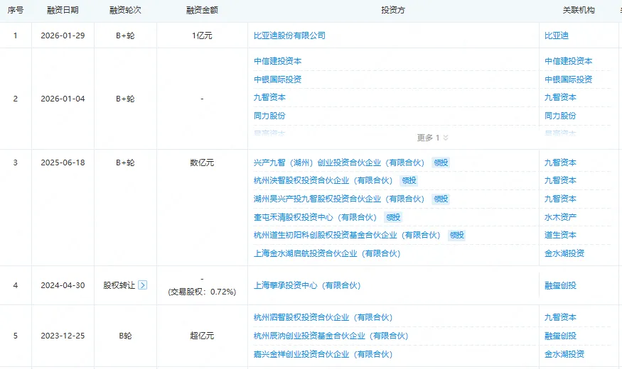Select the 数亿元 amount cell
This screenshot has height=369, width=622.
202,163
